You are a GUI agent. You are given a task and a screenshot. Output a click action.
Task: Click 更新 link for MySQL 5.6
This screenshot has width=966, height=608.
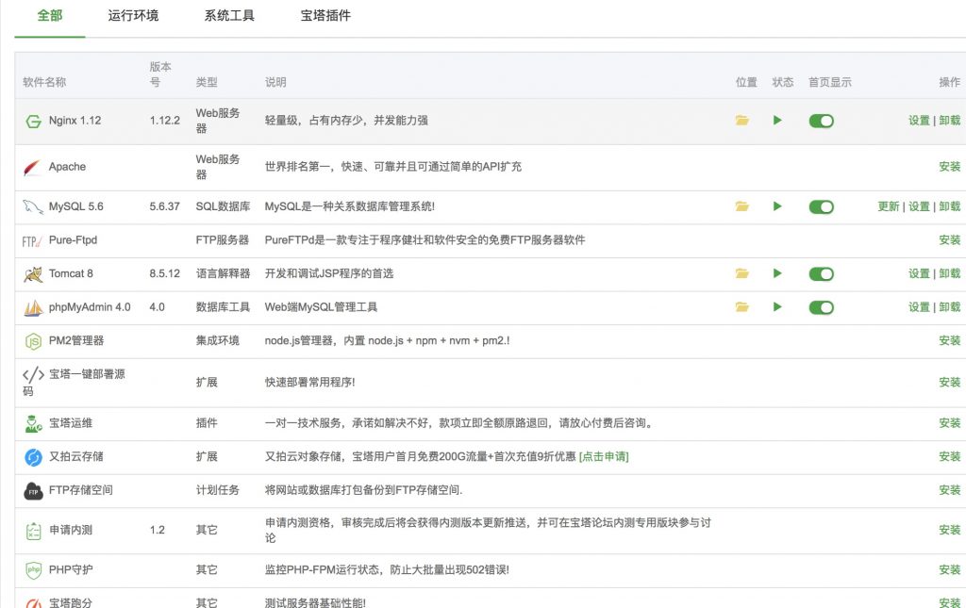point(888,206)
